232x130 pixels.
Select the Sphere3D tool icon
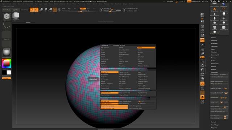215,23
